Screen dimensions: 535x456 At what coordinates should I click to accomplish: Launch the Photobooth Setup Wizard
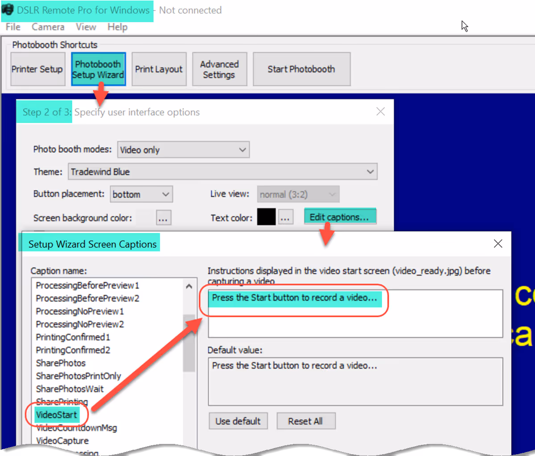pos(98,69)
